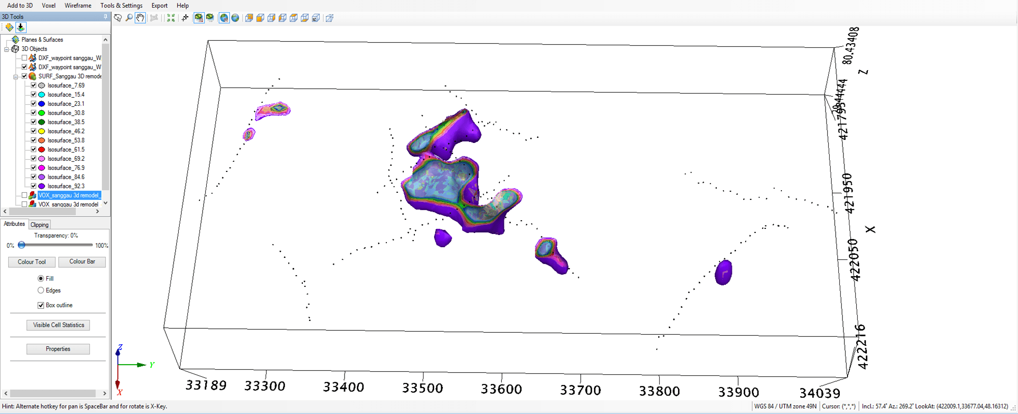Click the crosshair sparkle icon in toolbar
The width and height of the screenshot is (1018, 414).
185,18
